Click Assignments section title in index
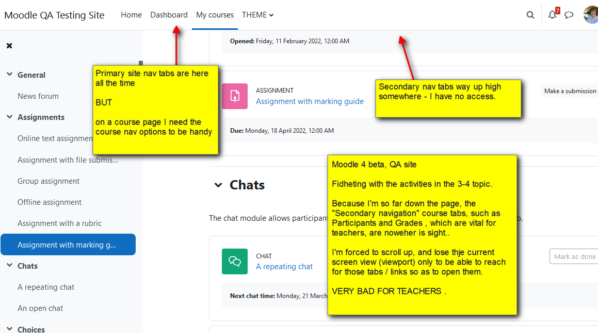 [41, 117]
